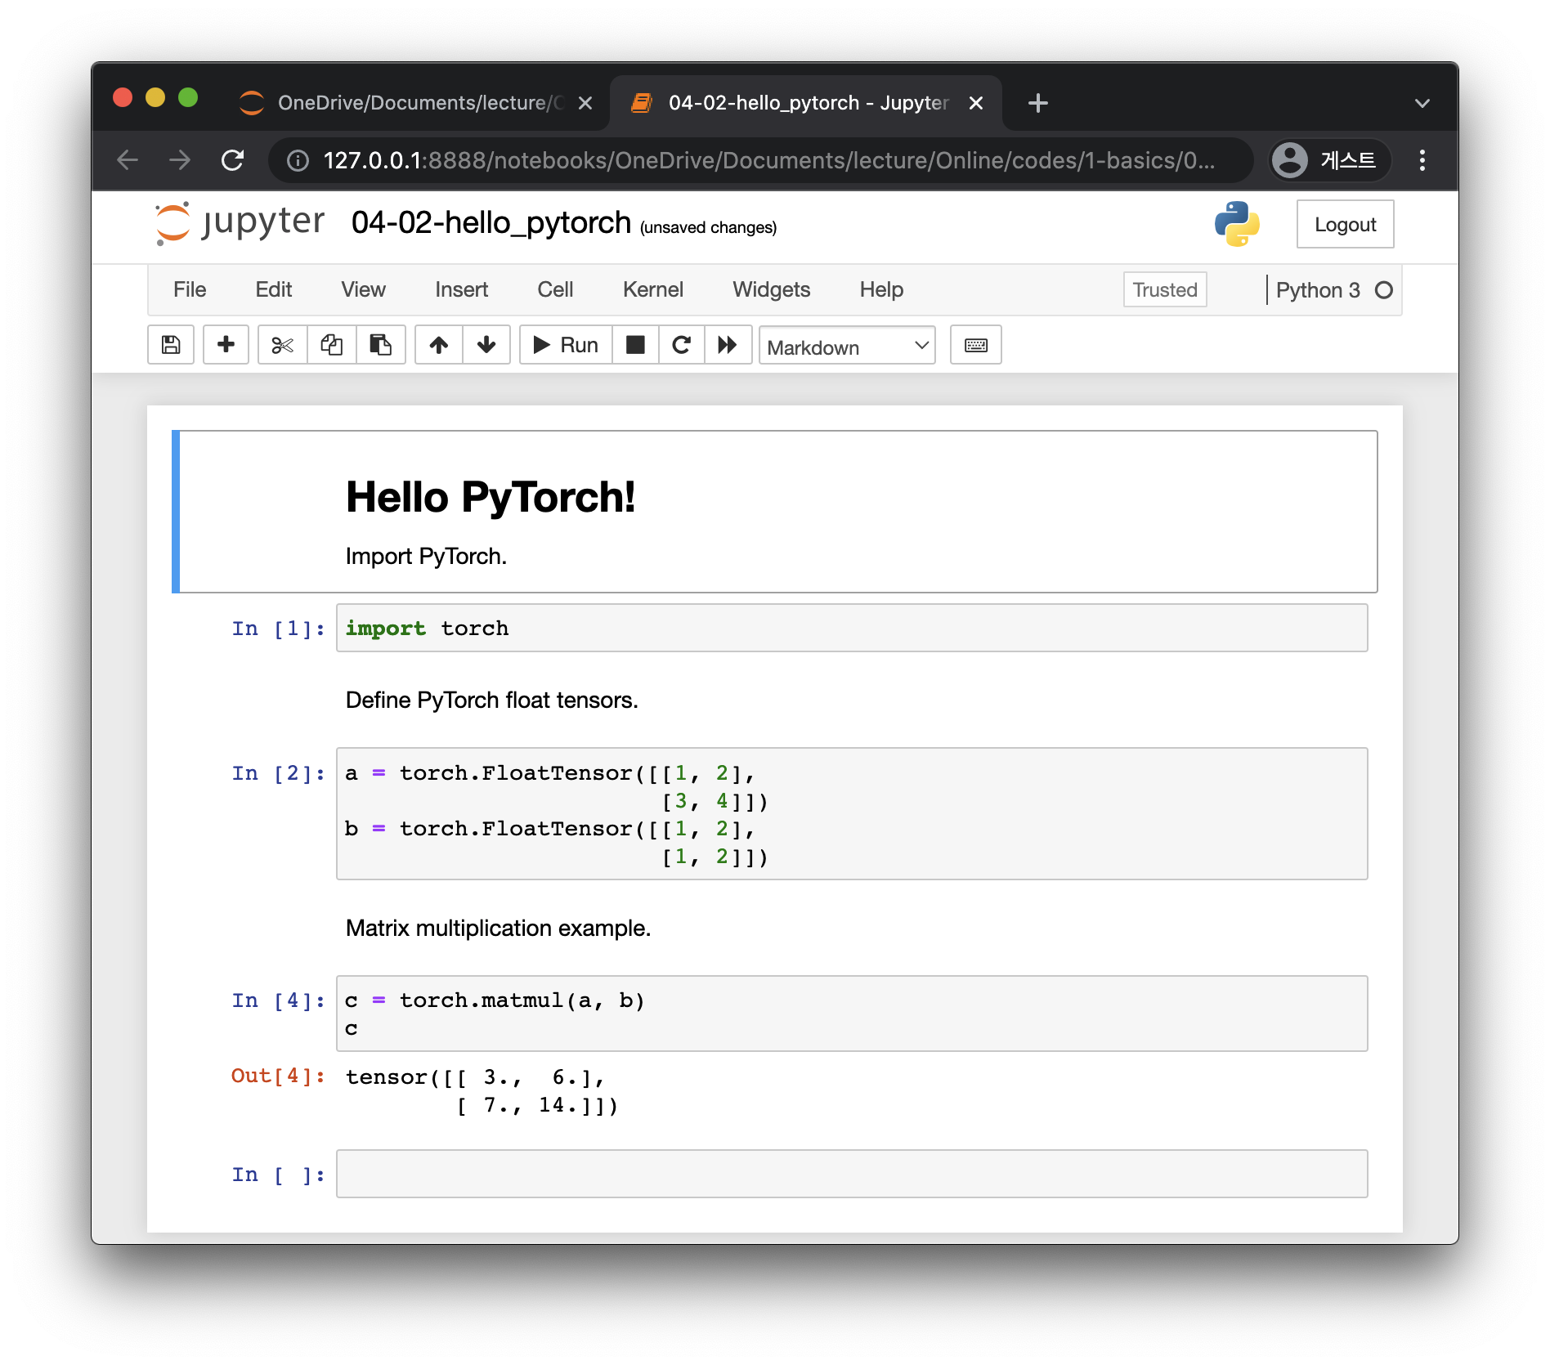
Task: Close the 04-02-hello_pytorch Jupyter tab
Action: [x=975, y=103]
